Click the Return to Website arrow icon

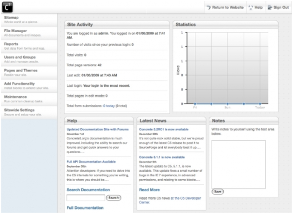(x=208, y=7)
